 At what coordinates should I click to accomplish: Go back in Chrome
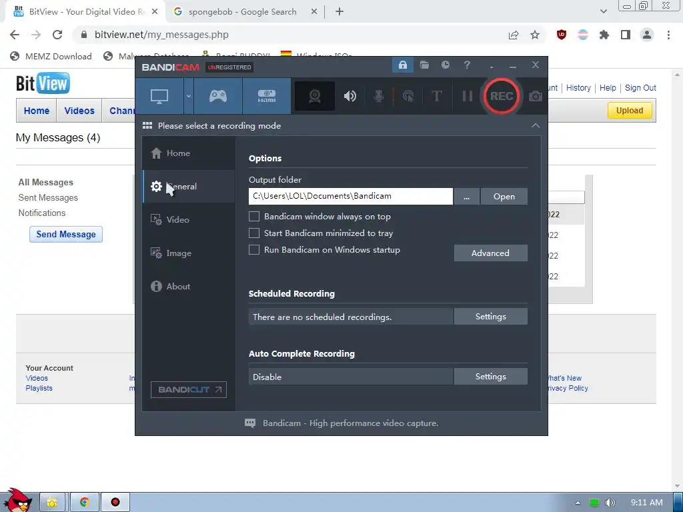pyautogui.click(x=15, y=35)
